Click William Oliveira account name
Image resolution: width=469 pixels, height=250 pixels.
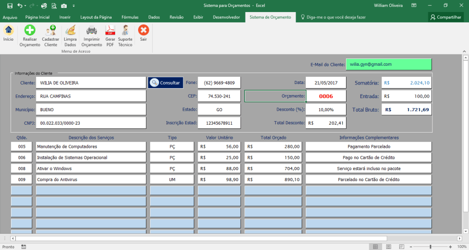(x=388, y=5)
